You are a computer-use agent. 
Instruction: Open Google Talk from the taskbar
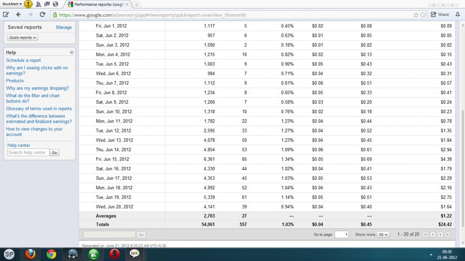tap(134, 254)
